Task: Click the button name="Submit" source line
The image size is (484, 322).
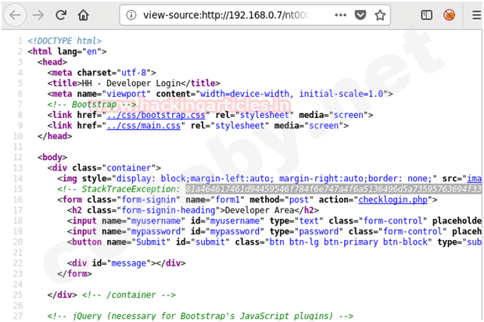Action: [274, 241]
